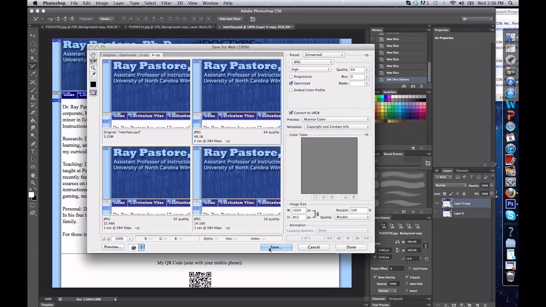Enable Lock transparent pixels in Layers panel
This screenshot has height=307, width=546.
tap(444, 194)
